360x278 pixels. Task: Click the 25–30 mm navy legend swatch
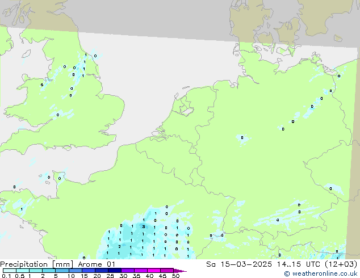(115, 271)
